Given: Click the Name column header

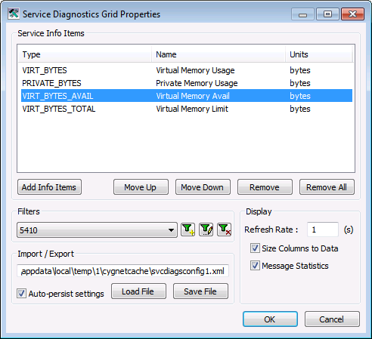Looking at the screenshot, I should pyautogui.click(x=219, y=54).
